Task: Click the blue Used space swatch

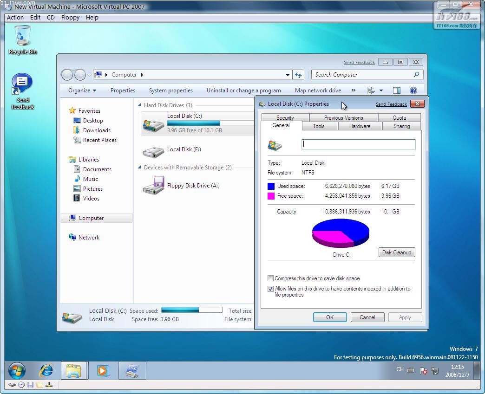Action: (x=271, y=186)
